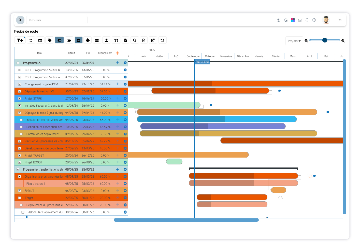Click the undo arrow icon in toolbar
The image size is (360, 252).
click(162, 40)
